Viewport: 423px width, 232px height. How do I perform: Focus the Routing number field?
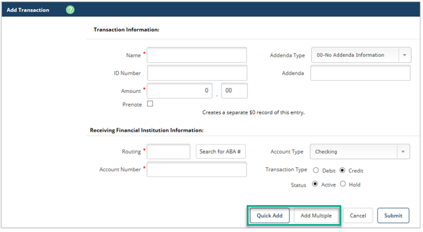[168, 152]
